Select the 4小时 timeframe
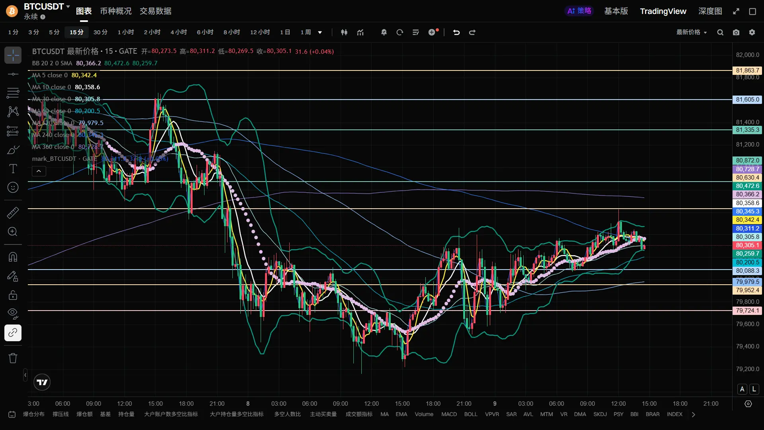The width and height of the screenshot is (764, 430). point(179,32)
